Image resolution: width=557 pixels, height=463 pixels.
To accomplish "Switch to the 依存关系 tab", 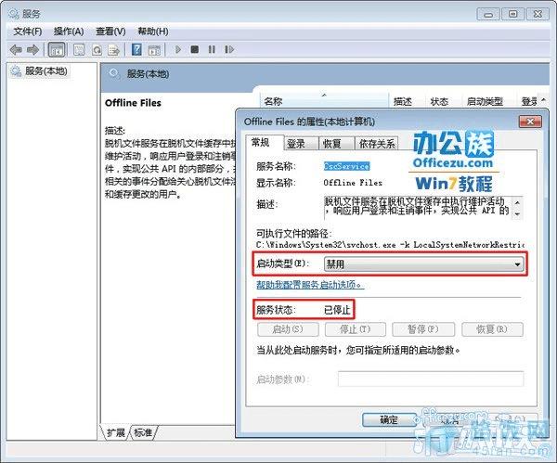I will point(377,144).
